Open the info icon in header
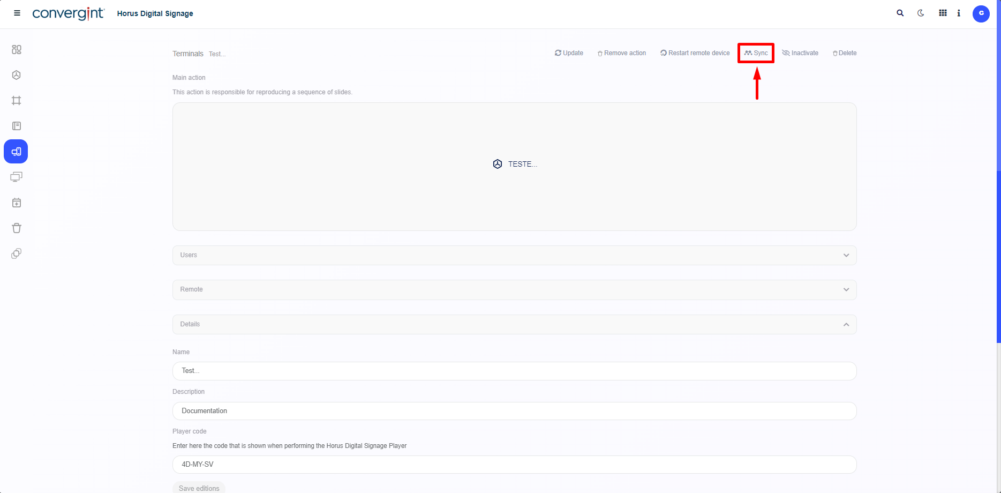1001x493 pixels. [x=959, y=13]
